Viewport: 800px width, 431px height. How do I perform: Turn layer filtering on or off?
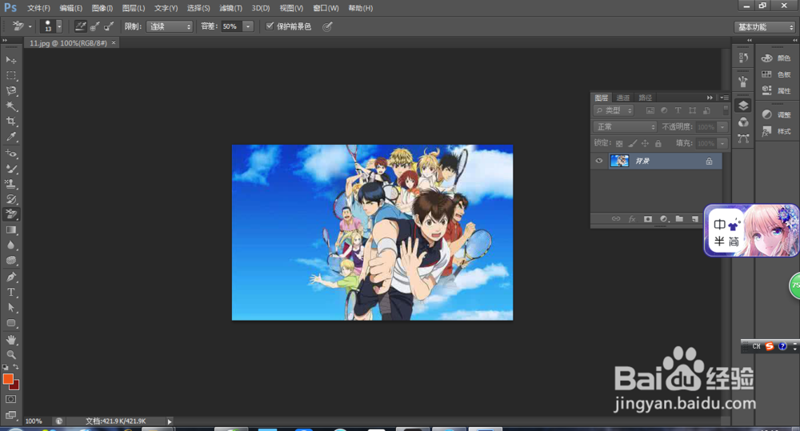coord(726,110)
